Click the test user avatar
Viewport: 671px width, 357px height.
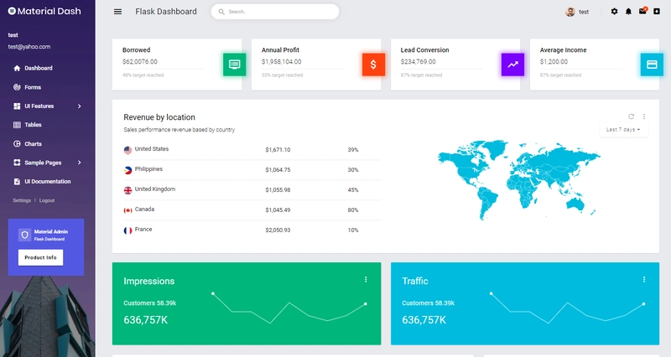click(x=570, y=12)
